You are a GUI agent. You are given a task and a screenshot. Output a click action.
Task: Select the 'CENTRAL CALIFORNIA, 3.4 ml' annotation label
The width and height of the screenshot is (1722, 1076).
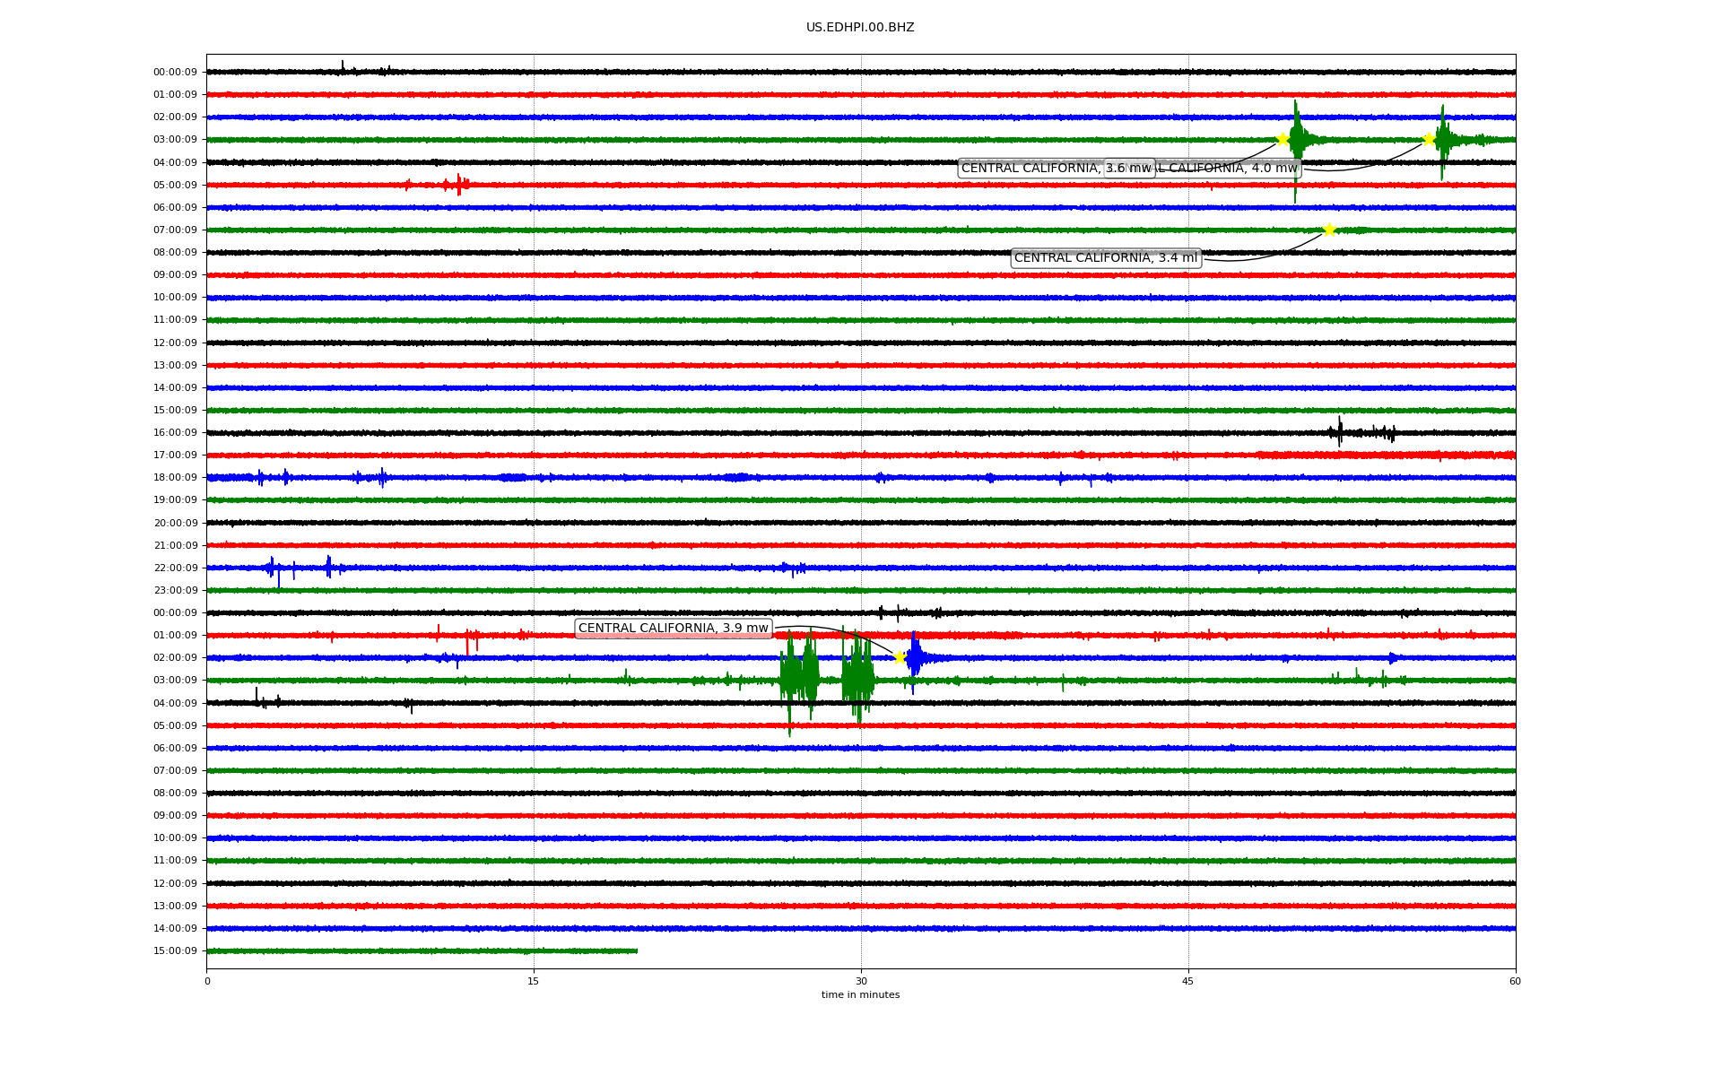(1105, 258)
